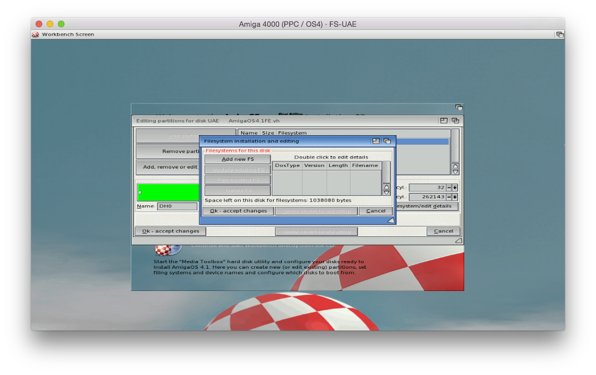
Task: Click the selected row in partition list
Action: tap(422, 141)
